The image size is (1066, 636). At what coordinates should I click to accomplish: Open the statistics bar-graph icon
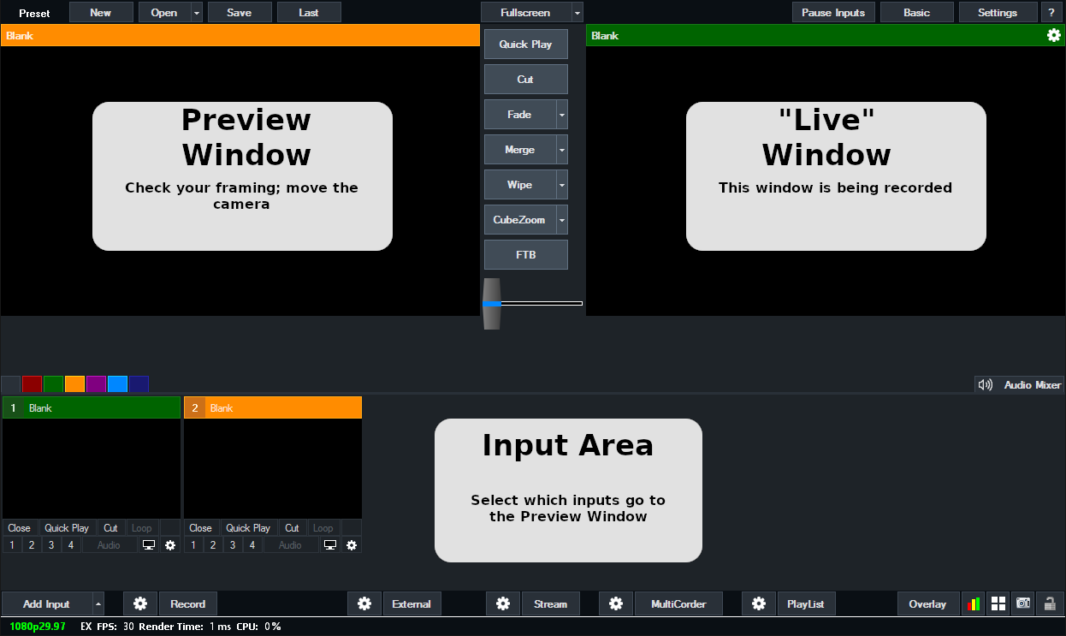pyautogui.click(x=974, y=603)
